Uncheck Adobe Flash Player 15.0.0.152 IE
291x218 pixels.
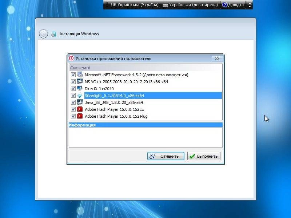[x=73, y=109]
